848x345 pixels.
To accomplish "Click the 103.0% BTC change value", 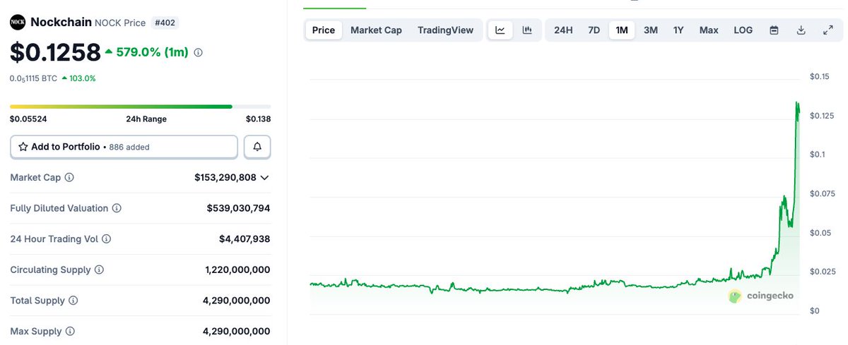I will click(82, 78).
